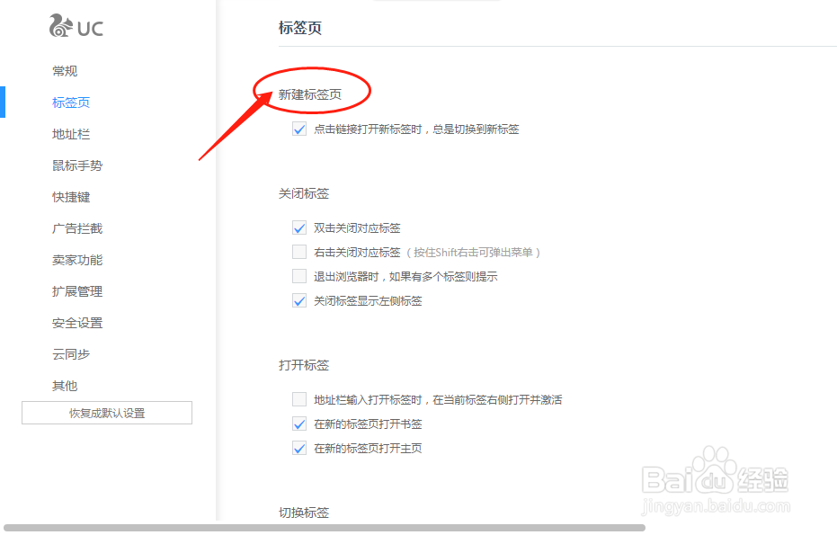Open the 云同步 settings section
837x535 pixels.
click(x=70, y=354)
